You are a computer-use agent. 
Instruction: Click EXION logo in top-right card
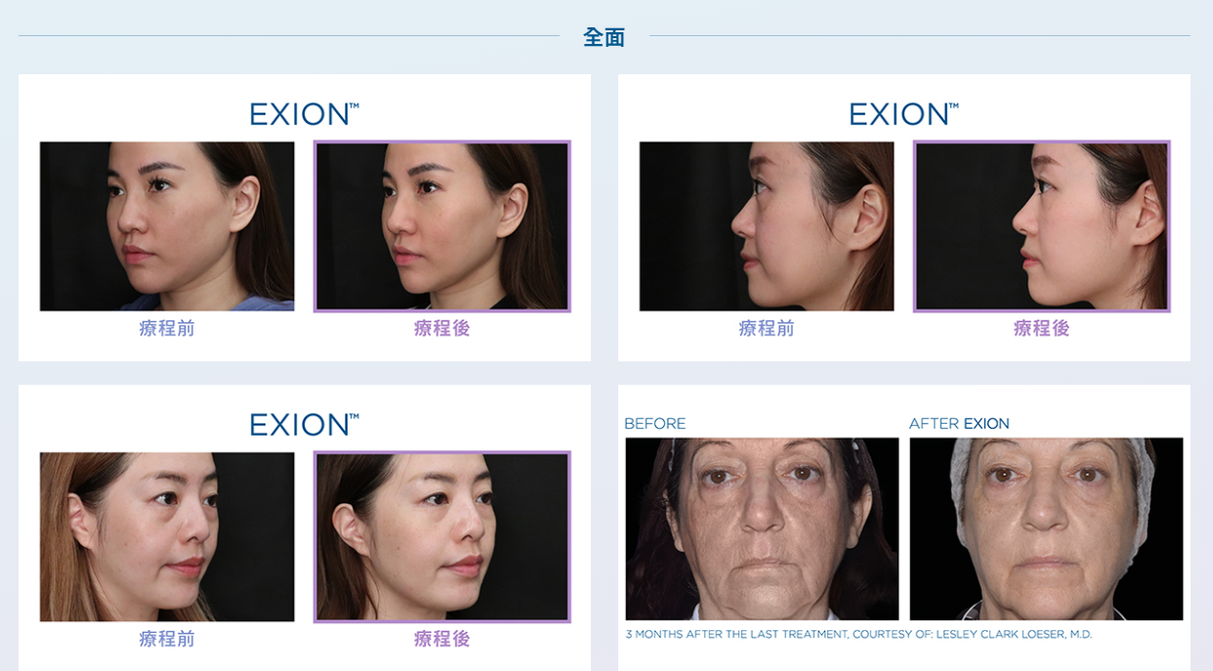pos(904,114)
